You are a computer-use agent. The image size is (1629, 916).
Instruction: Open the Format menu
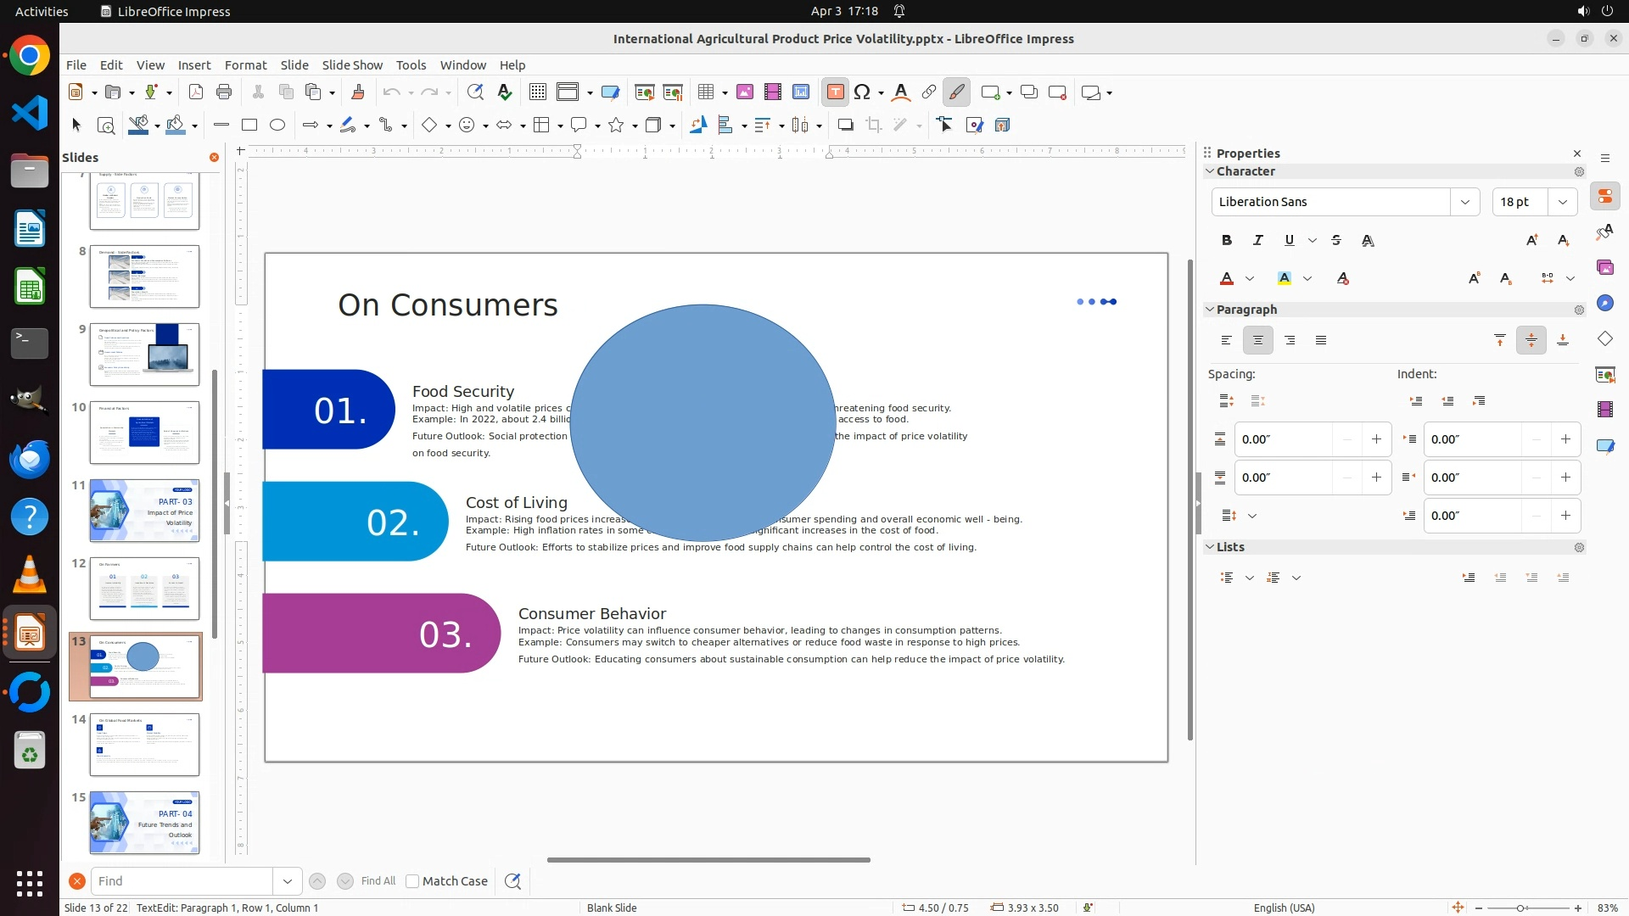tap(245, 65)
